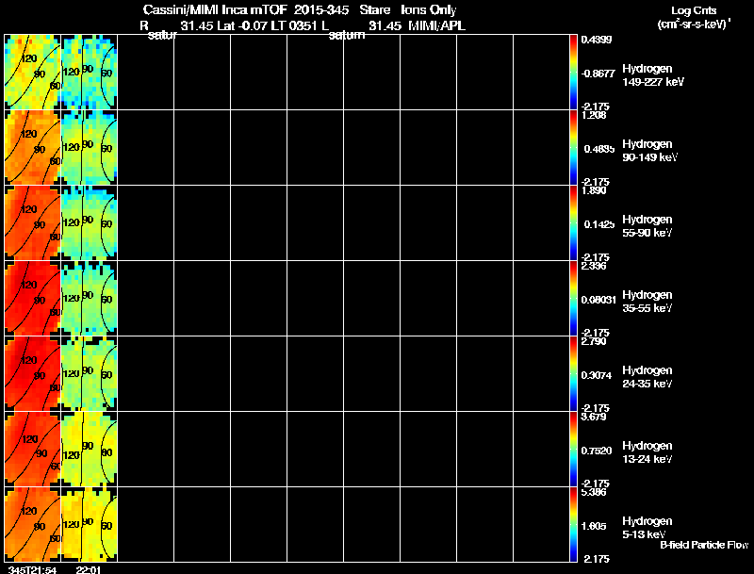Click the color bar for Hydrogen 5-13 keV

coord(573,524)
